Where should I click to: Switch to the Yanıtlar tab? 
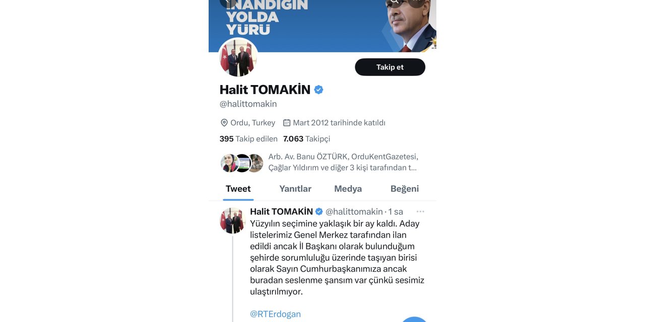[x=295, y=189]
